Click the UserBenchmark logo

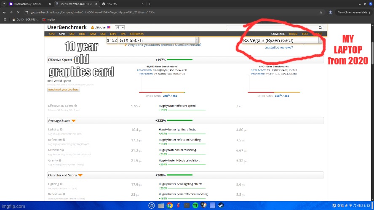[67, 27]
